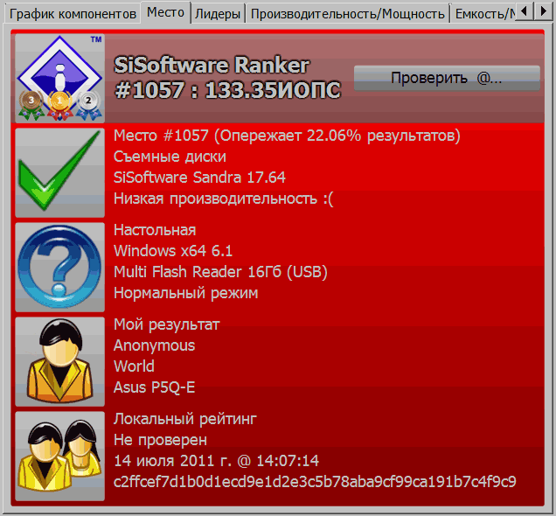The image size is (556, 516).
Task: Open the 'Лидеры' tab
Action: [x=219, y=13]
